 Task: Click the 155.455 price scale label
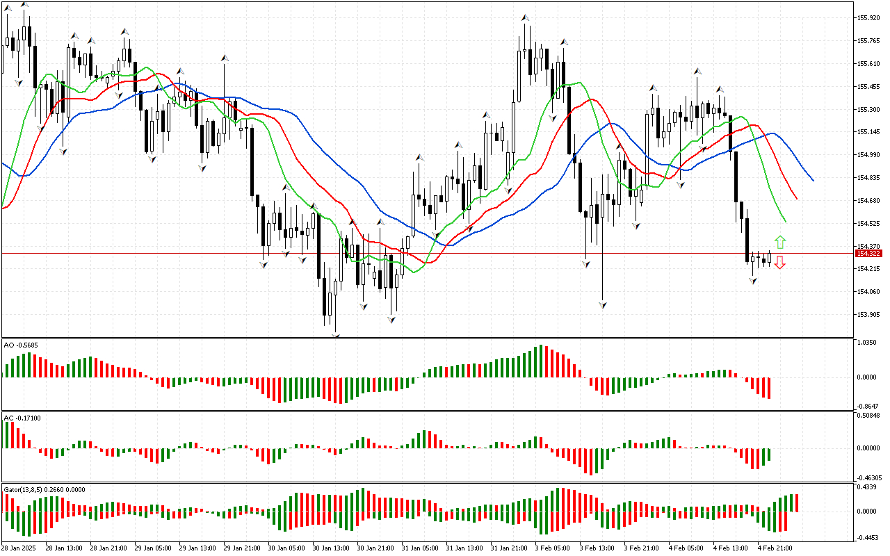868,87
